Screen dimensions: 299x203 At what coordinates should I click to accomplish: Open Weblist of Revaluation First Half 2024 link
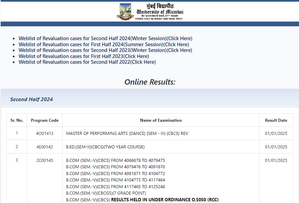104,45
